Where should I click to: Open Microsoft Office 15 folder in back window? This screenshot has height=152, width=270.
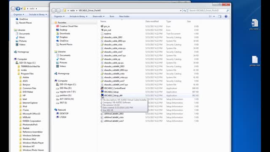click(x=30, y=114)
